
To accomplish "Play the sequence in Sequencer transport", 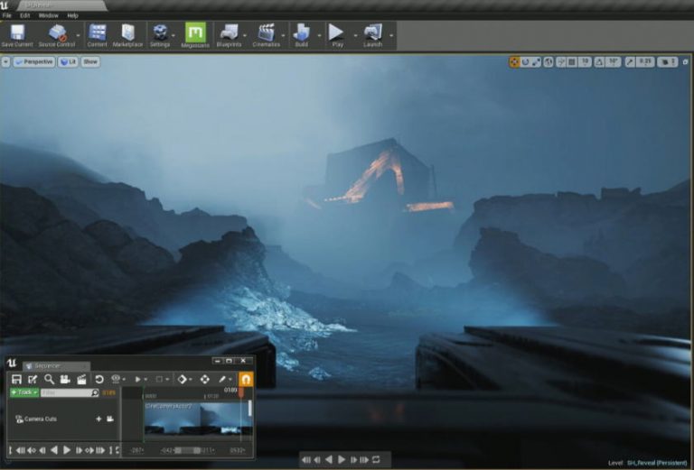I will click(67, 450).
